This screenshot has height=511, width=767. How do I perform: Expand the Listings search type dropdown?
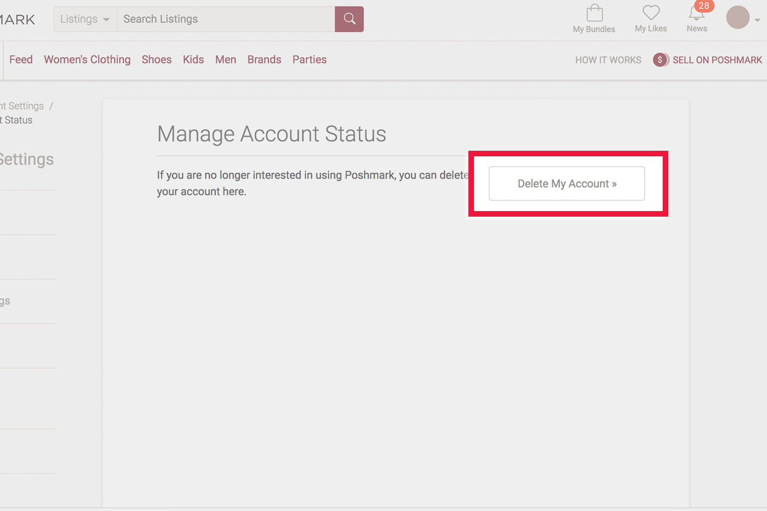(85, 19)
